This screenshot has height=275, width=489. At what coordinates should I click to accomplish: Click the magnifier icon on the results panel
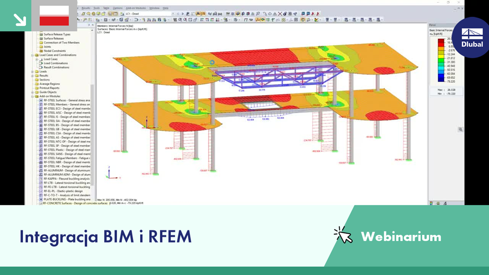pos(460,129)
